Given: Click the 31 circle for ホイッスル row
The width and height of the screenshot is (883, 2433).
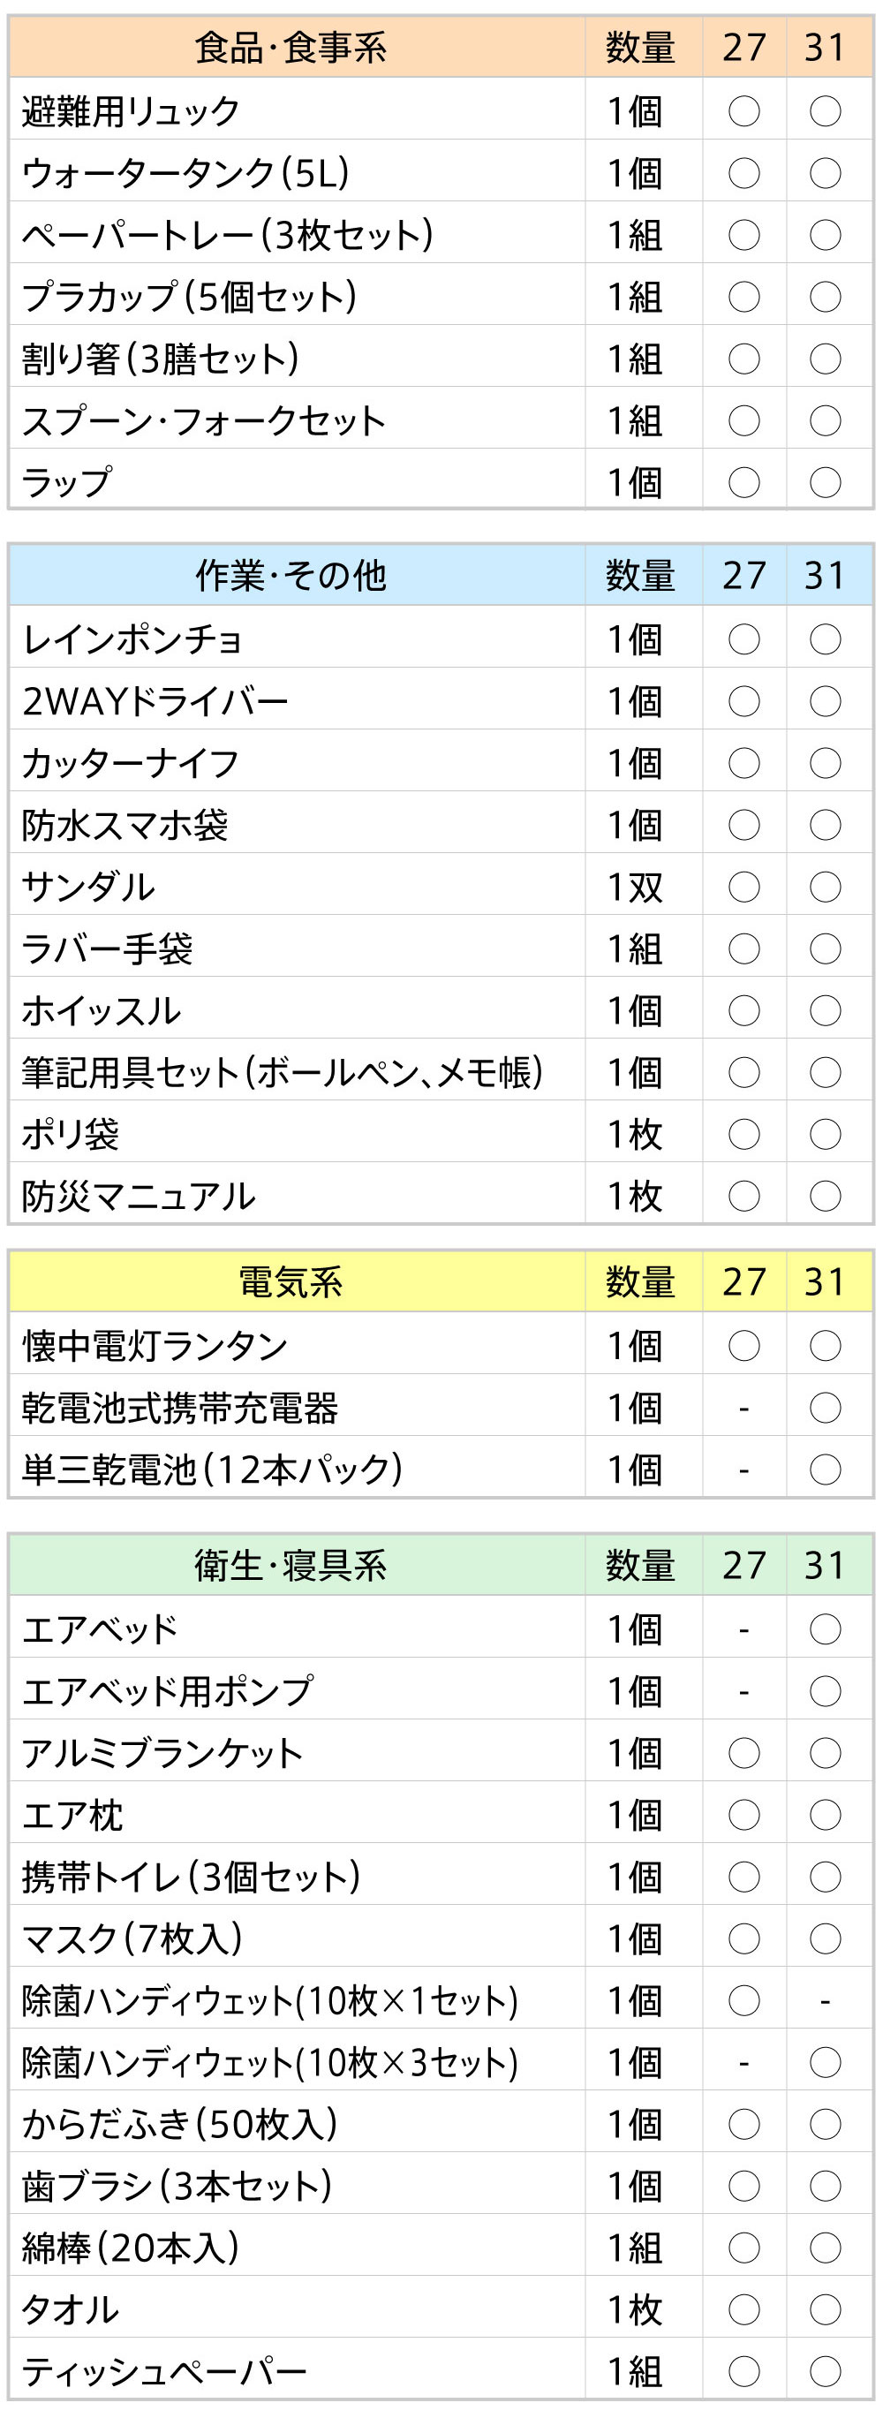Looking at the screenshot, I should 826,1009.
